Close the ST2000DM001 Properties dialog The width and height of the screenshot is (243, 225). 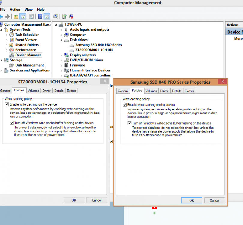(105, 81)
